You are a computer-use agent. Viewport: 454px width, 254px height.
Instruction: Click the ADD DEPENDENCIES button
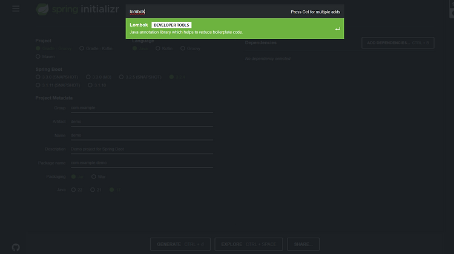pos(398,43)
